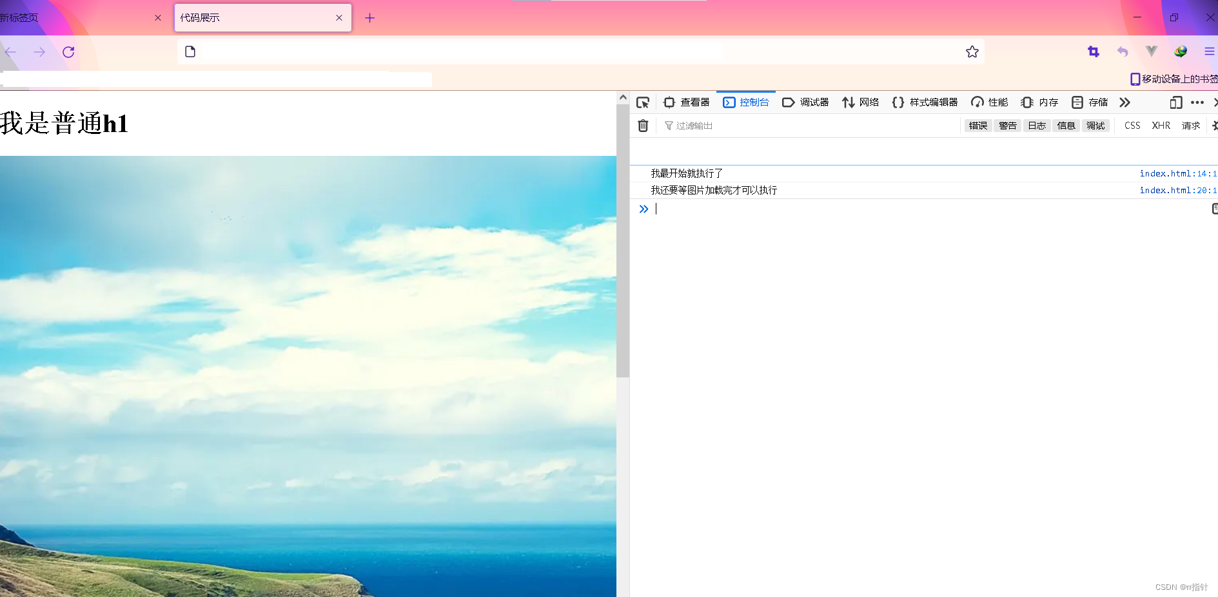The width and height of the screenshot is (1218, 597).
Task: Open DevTools three-dot options menu
Action: click(1197, 102)
